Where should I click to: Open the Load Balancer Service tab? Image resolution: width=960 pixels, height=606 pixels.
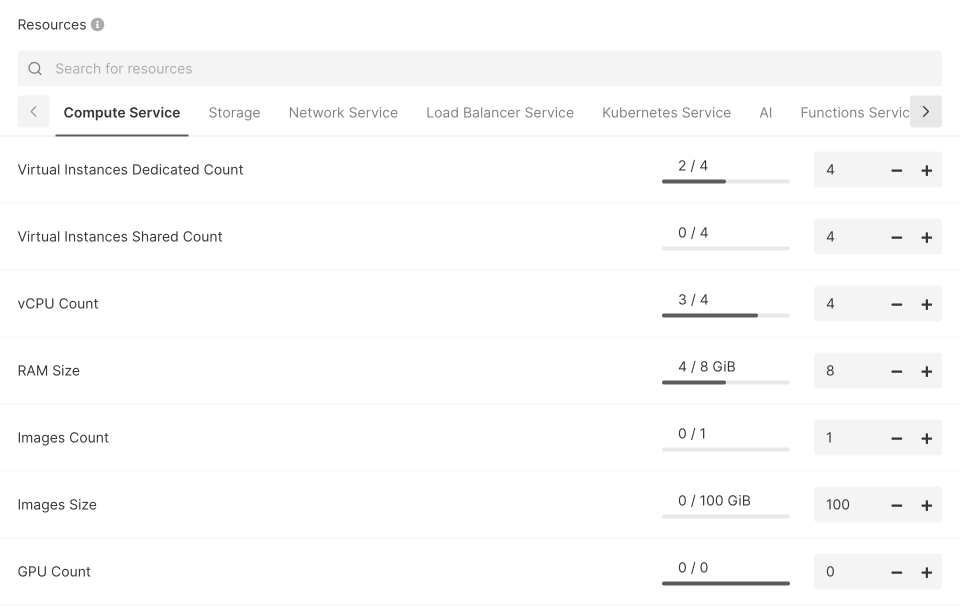500,111
